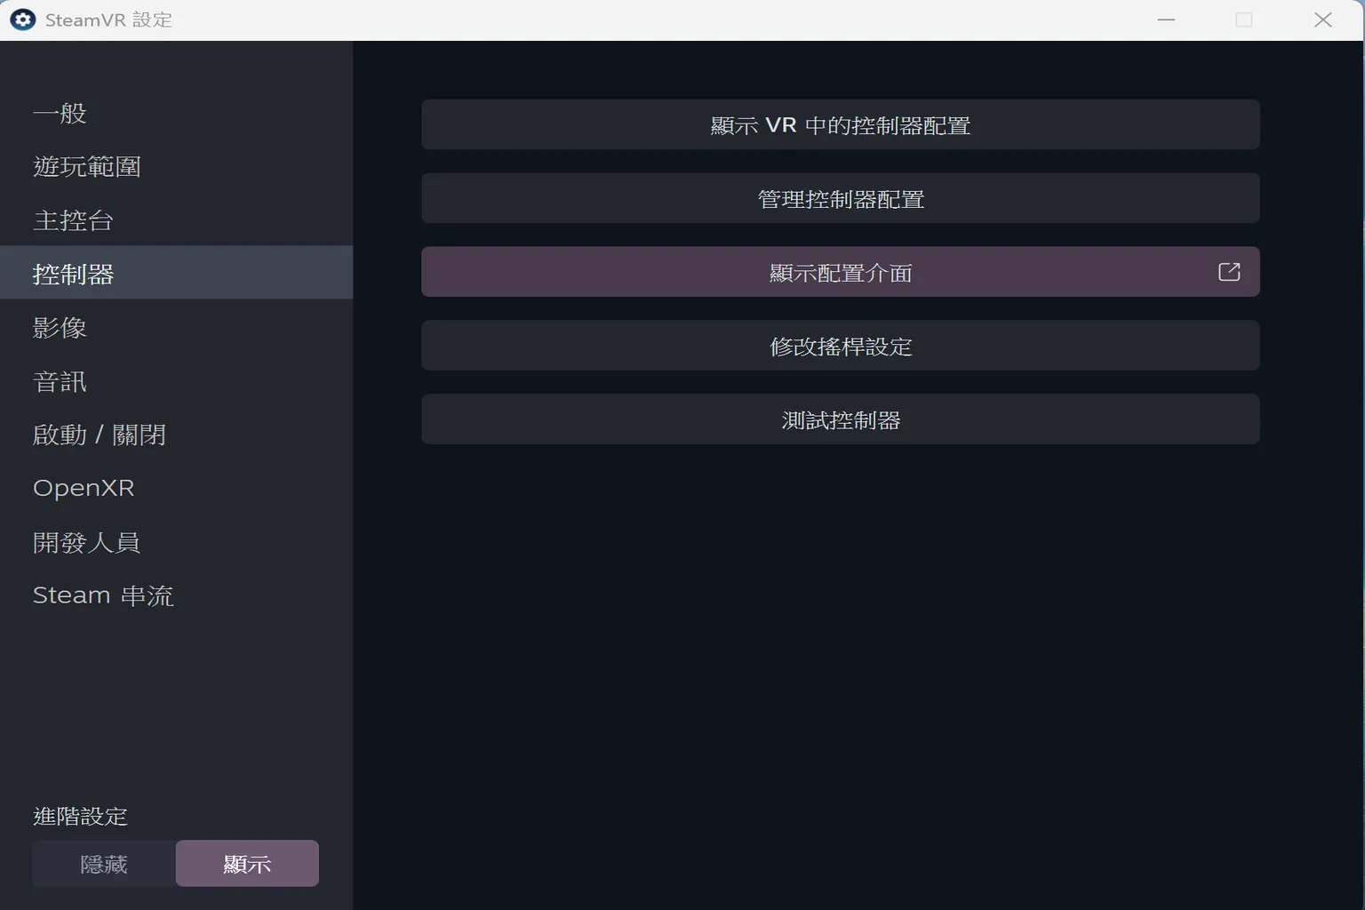The image size is (1365, 910).
Task: Go to the 影像 settings tab
Action: [60, 328]
